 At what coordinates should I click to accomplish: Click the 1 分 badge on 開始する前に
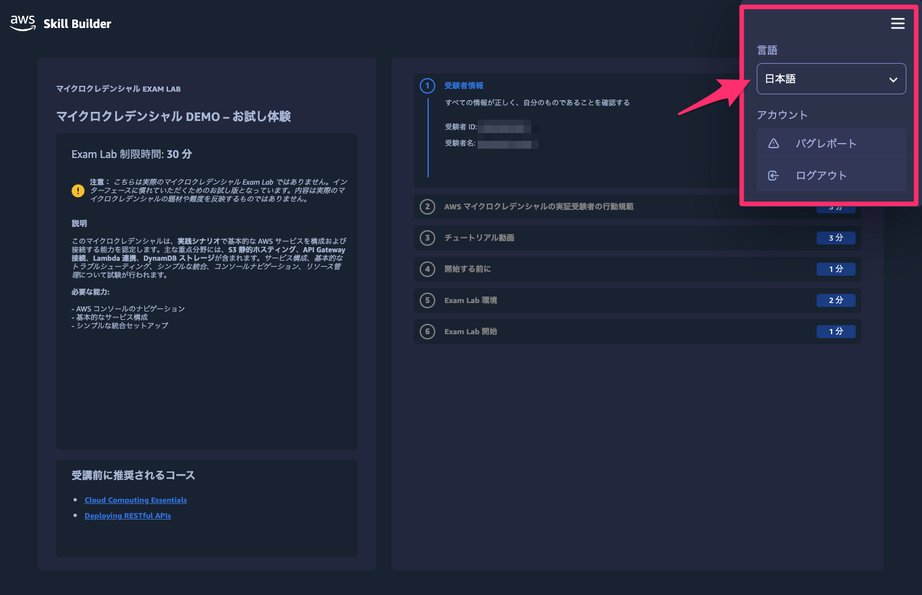click(836, 269)
